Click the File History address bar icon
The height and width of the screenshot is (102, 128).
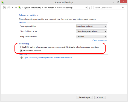click(x=20, y=8)
